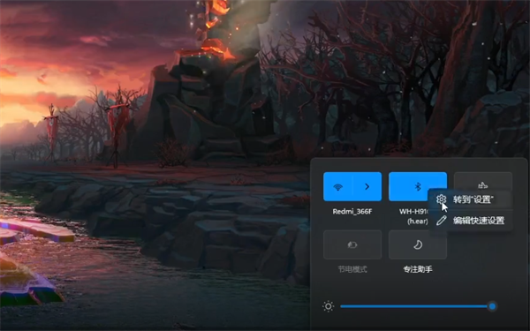Screen dimensions: 530x331
Task: Click the gear icon in context menu
Action: [x=441, y=199]
